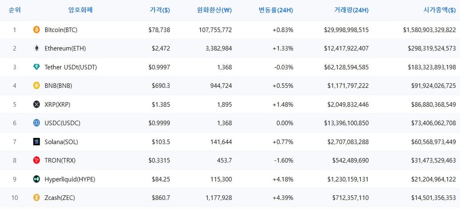The image size is (460, 211).
Task: Sort by 거래량(24H) column header
Action: click(351, 10)
